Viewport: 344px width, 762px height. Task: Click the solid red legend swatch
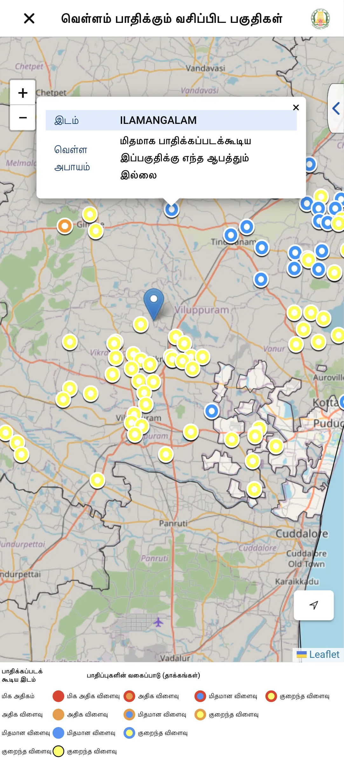58,696
